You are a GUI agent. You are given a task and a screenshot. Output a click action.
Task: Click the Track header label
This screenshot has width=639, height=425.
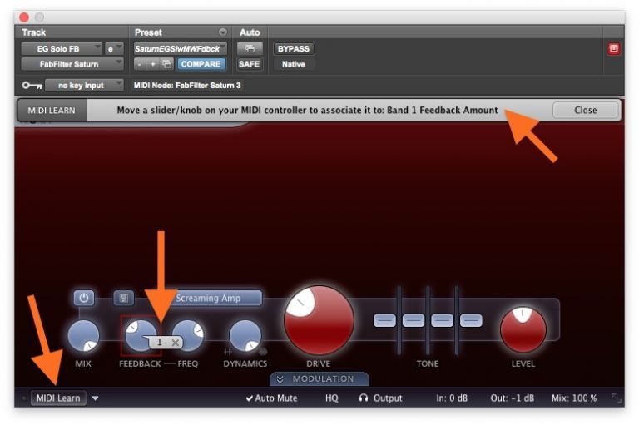tap(34, 32)
